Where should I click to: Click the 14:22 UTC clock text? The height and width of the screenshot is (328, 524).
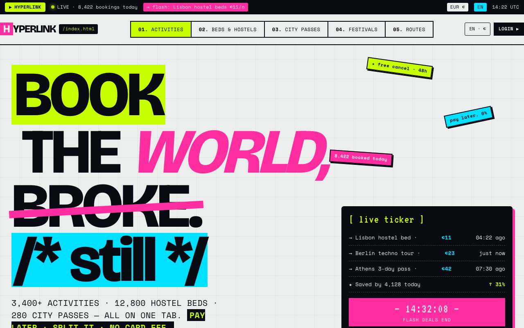pos(506,7)
